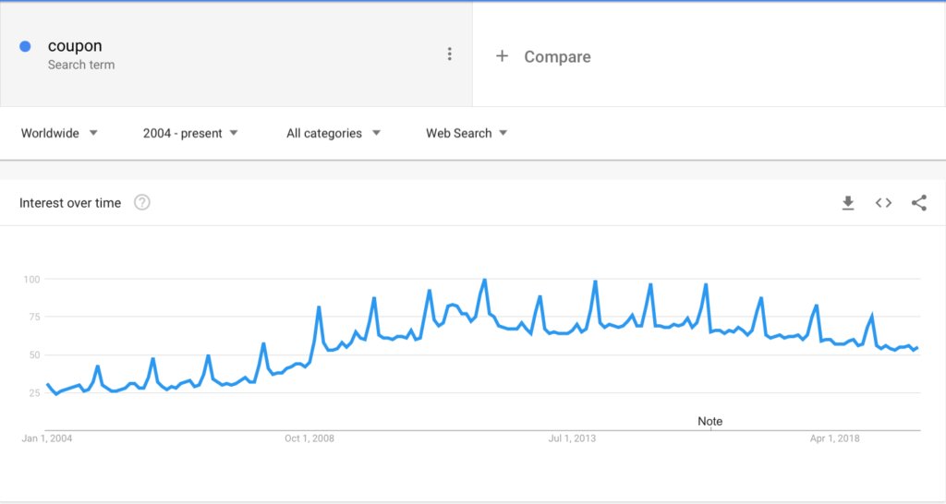Expand the All categories dropdown
Screen dimensions: 946x504
[333, 133]
